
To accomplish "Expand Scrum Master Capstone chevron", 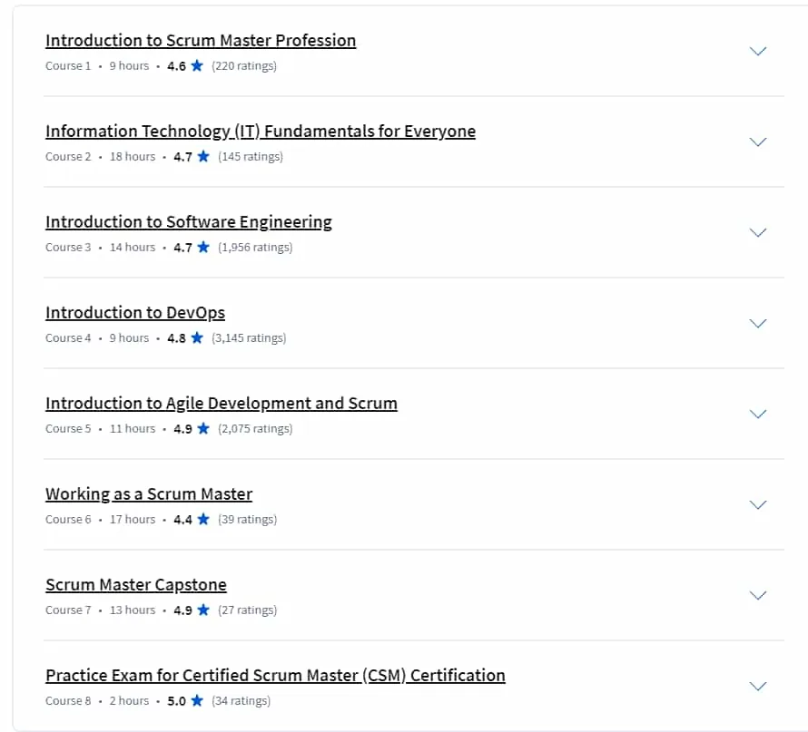I will tap(757, 595).
